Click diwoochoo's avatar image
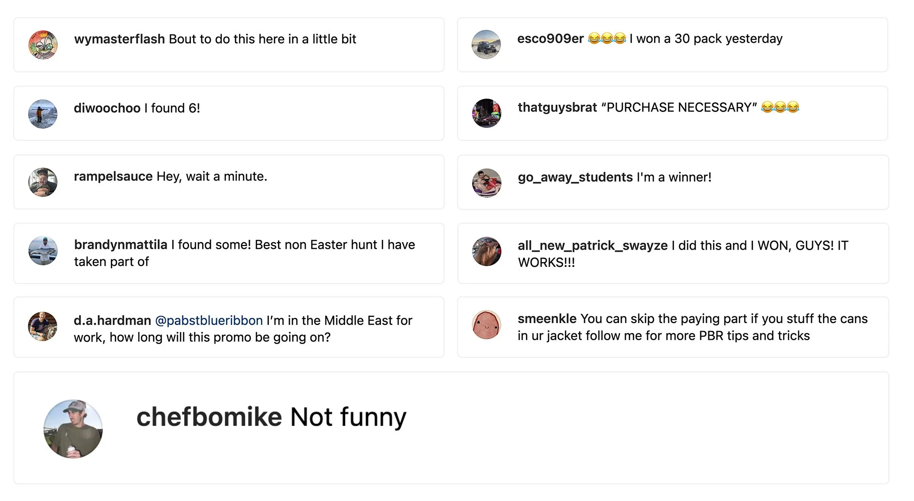This screenshot has height=501, width=914. coord(43,114)
